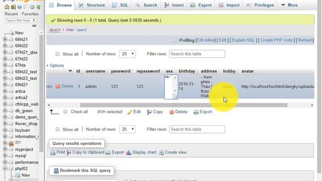Click the log out icon in sidebar

(13, 7)
